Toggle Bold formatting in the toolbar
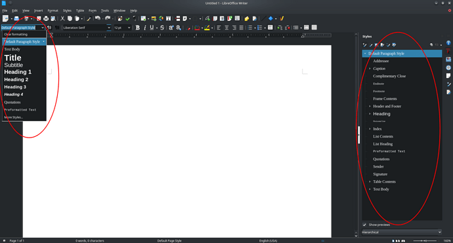This screenshot has height=243, width=453. (x=137, y=28)
